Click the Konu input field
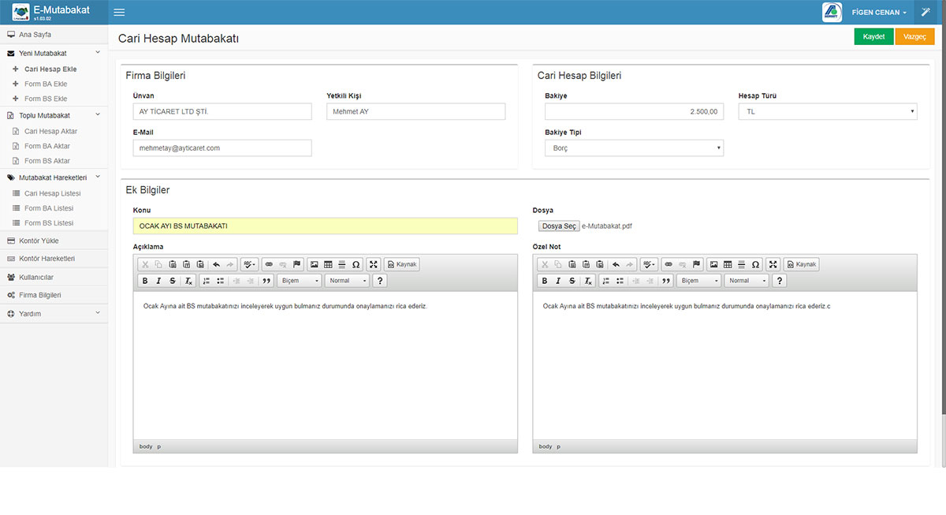This screenshot has width=946, height=515. tap(325, 226)
